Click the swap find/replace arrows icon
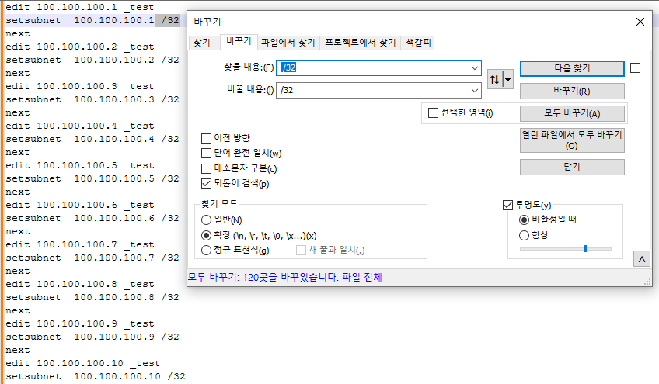 (x=495, y=79)
